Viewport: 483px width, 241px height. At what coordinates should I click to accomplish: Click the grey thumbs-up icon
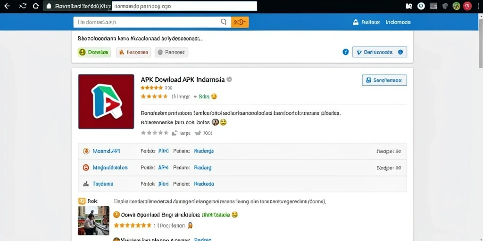[175, 133]
